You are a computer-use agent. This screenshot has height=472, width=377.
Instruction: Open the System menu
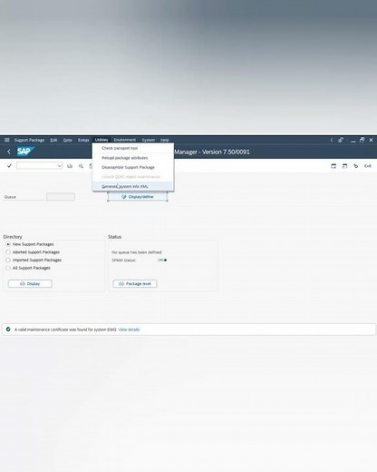click(x=149, y=140)
